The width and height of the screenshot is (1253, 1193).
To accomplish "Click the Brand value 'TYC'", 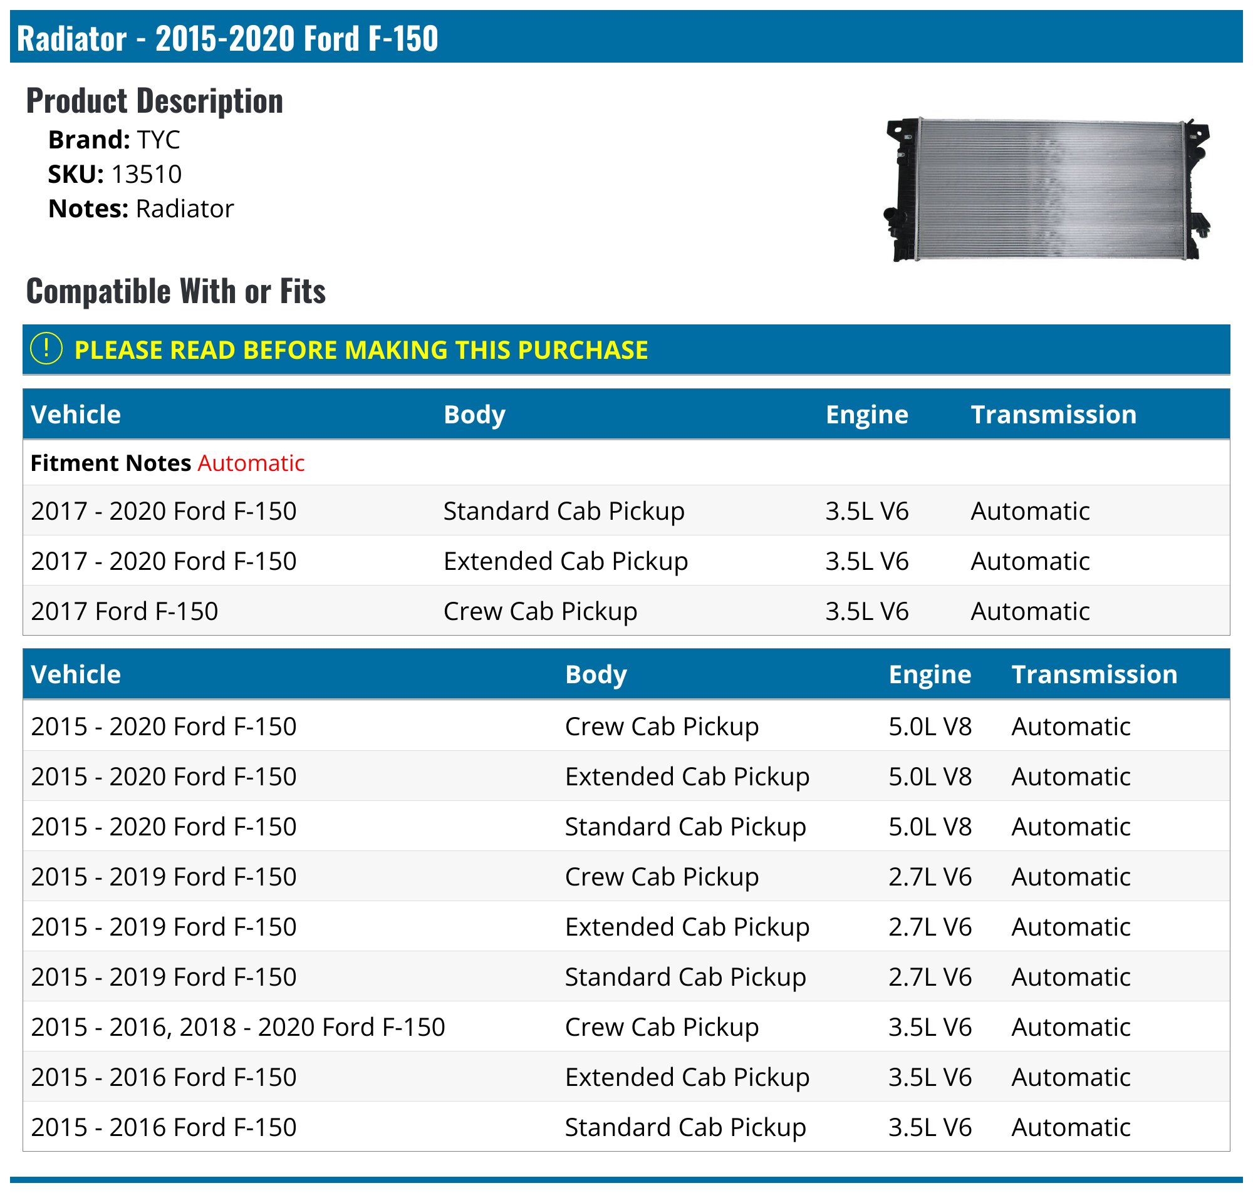I will (159, 140).
